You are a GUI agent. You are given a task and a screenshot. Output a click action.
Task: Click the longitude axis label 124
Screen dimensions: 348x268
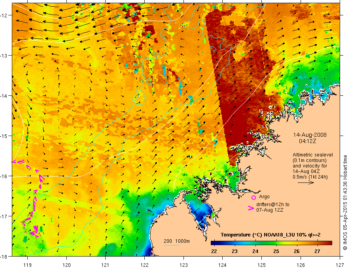pyautogui.click(x=223, y=265)
